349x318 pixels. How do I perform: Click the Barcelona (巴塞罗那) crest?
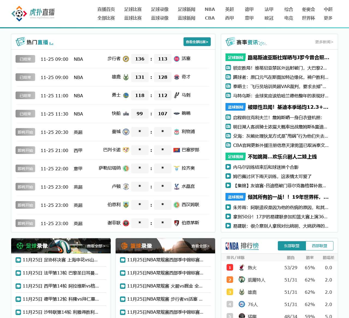click(177, 150)
